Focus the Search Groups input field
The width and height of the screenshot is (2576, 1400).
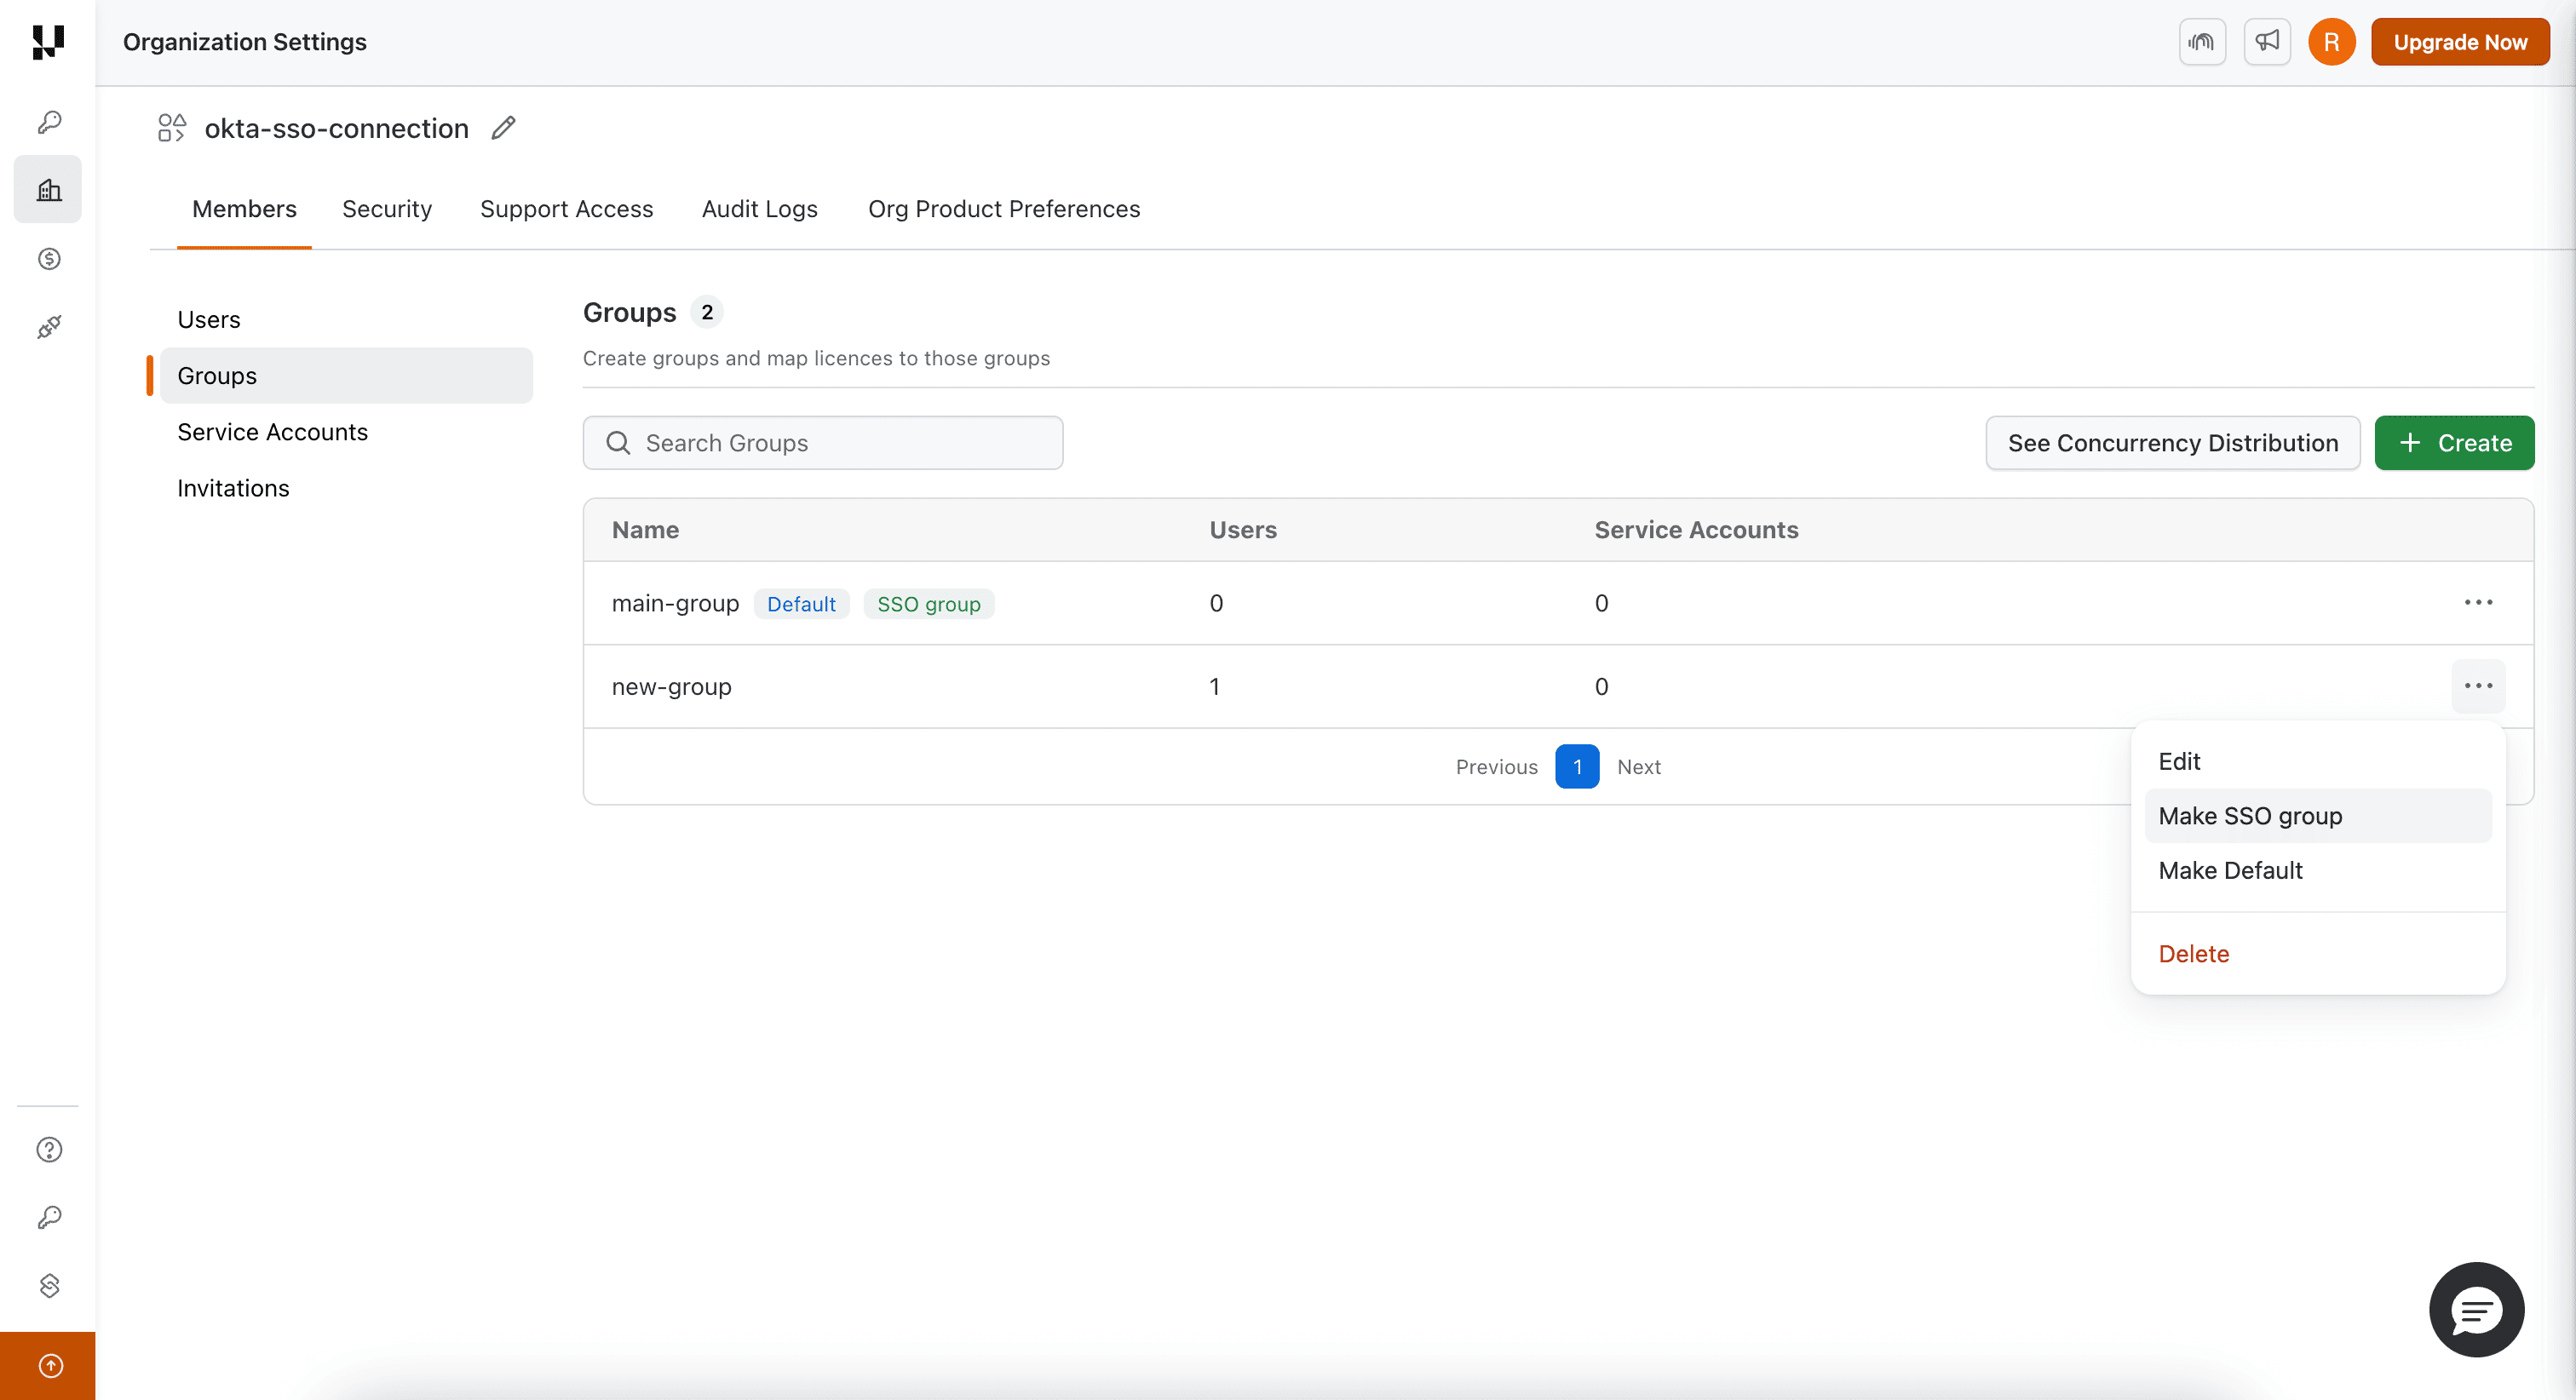pyautogui.click(x=822, y=443)
